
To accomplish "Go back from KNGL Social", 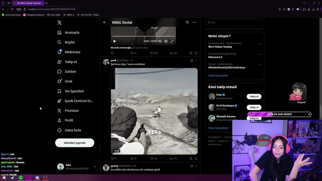I will click(x=104, y=22).
